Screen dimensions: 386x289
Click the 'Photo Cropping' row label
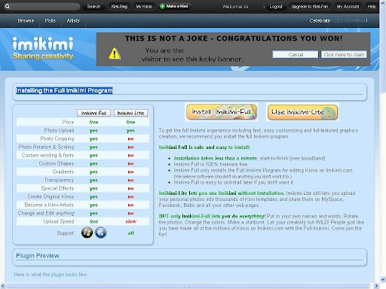point(57,138)
